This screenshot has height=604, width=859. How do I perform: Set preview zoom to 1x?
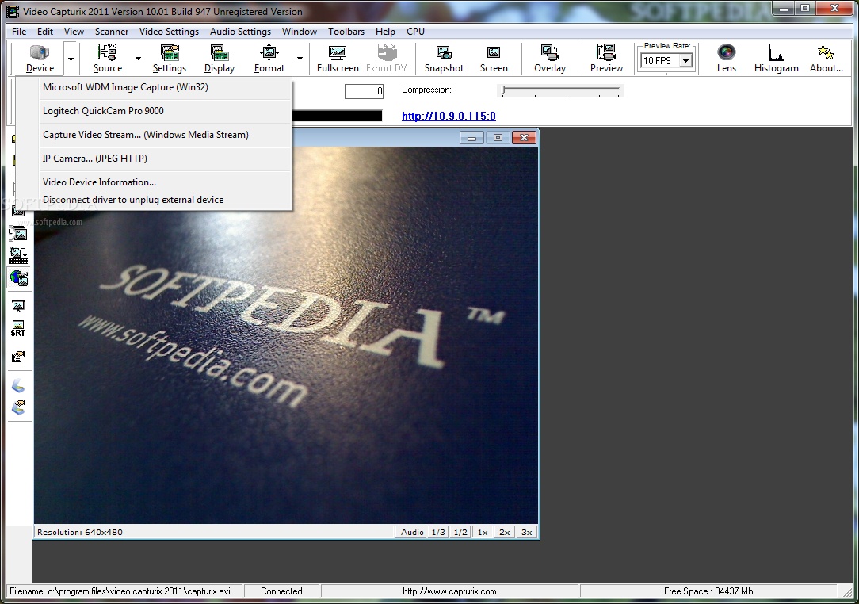tap(482, 532)
